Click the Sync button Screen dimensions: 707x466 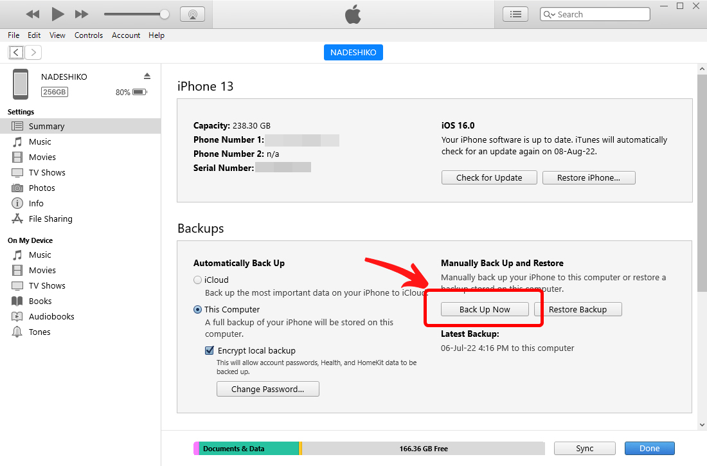[584, 449]
